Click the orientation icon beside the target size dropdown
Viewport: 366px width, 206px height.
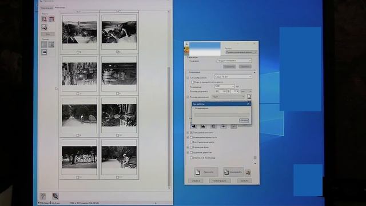249,97
